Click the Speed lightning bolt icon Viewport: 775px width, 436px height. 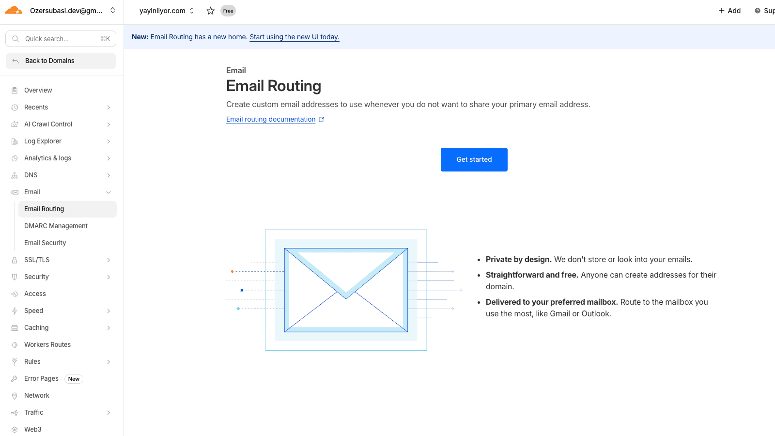pos(15,311)
